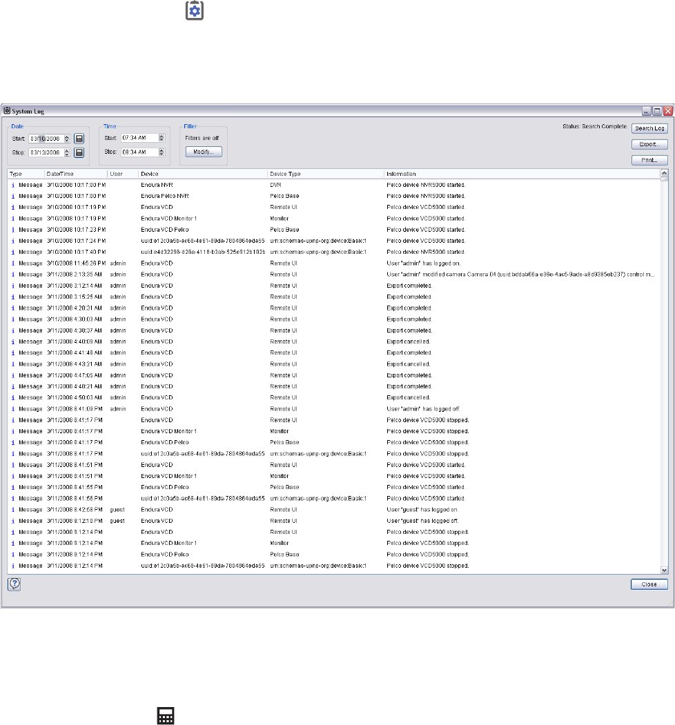Select the 3/11/2008 8:41:55 PM Endura VCD Pelco row
Screen dimensions: 675x725
(x=334, y=487)
